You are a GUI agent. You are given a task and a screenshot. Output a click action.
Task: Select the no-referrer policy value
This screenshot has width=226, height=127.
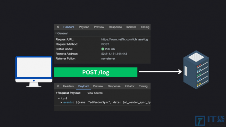point(108,58)
